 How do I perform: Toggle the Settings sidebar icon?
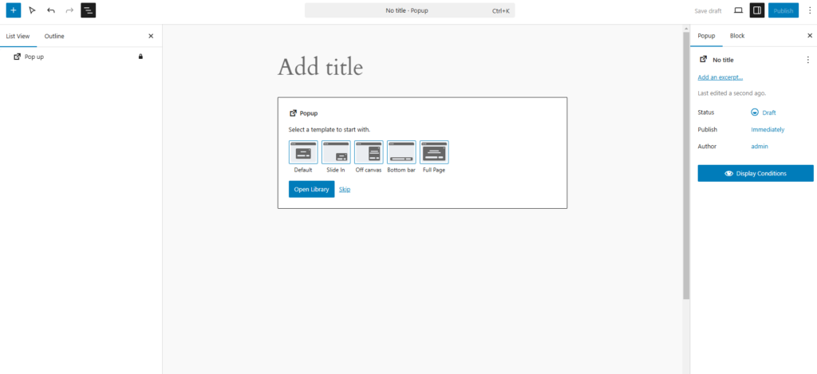pyautogui.click(x=757, y=10)
